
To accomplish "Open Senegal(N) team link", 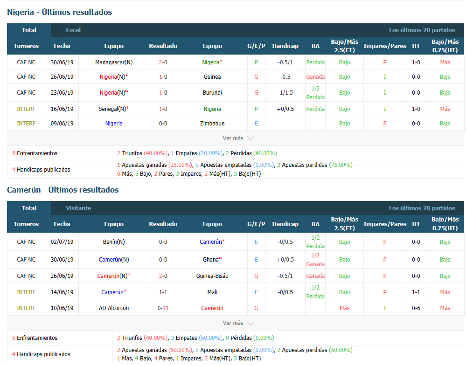I will (114, 109).
